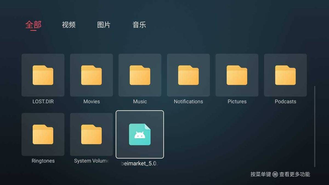Open the Pictures folder icon
Screen dimensions: 329x185
(237, 75)
